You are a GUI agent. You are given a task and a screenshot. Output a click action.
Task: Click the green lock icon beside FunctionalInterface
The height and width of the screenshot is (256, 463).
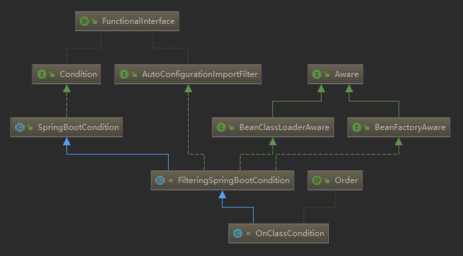[94, 21]
